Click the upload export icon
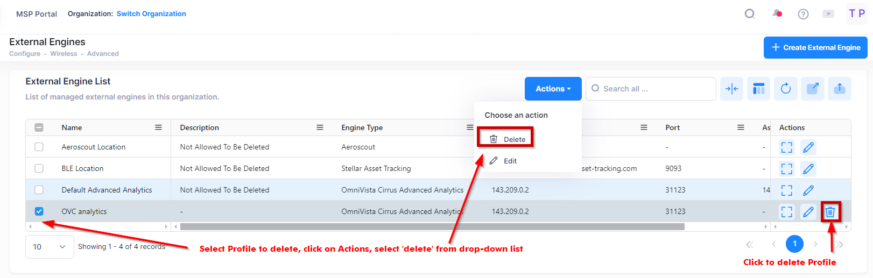This screenshot has height=278, width=873. click(839, 89)
